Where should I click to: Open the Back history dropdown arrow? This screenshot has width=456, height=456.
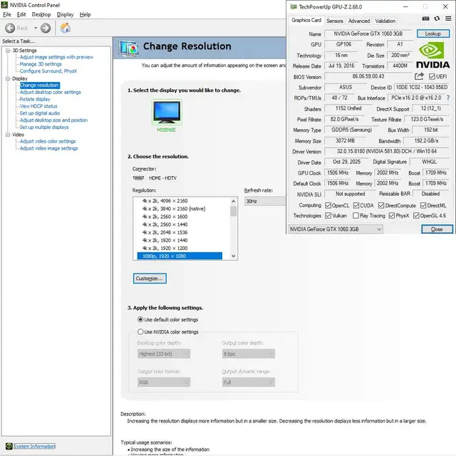point(36,28)
